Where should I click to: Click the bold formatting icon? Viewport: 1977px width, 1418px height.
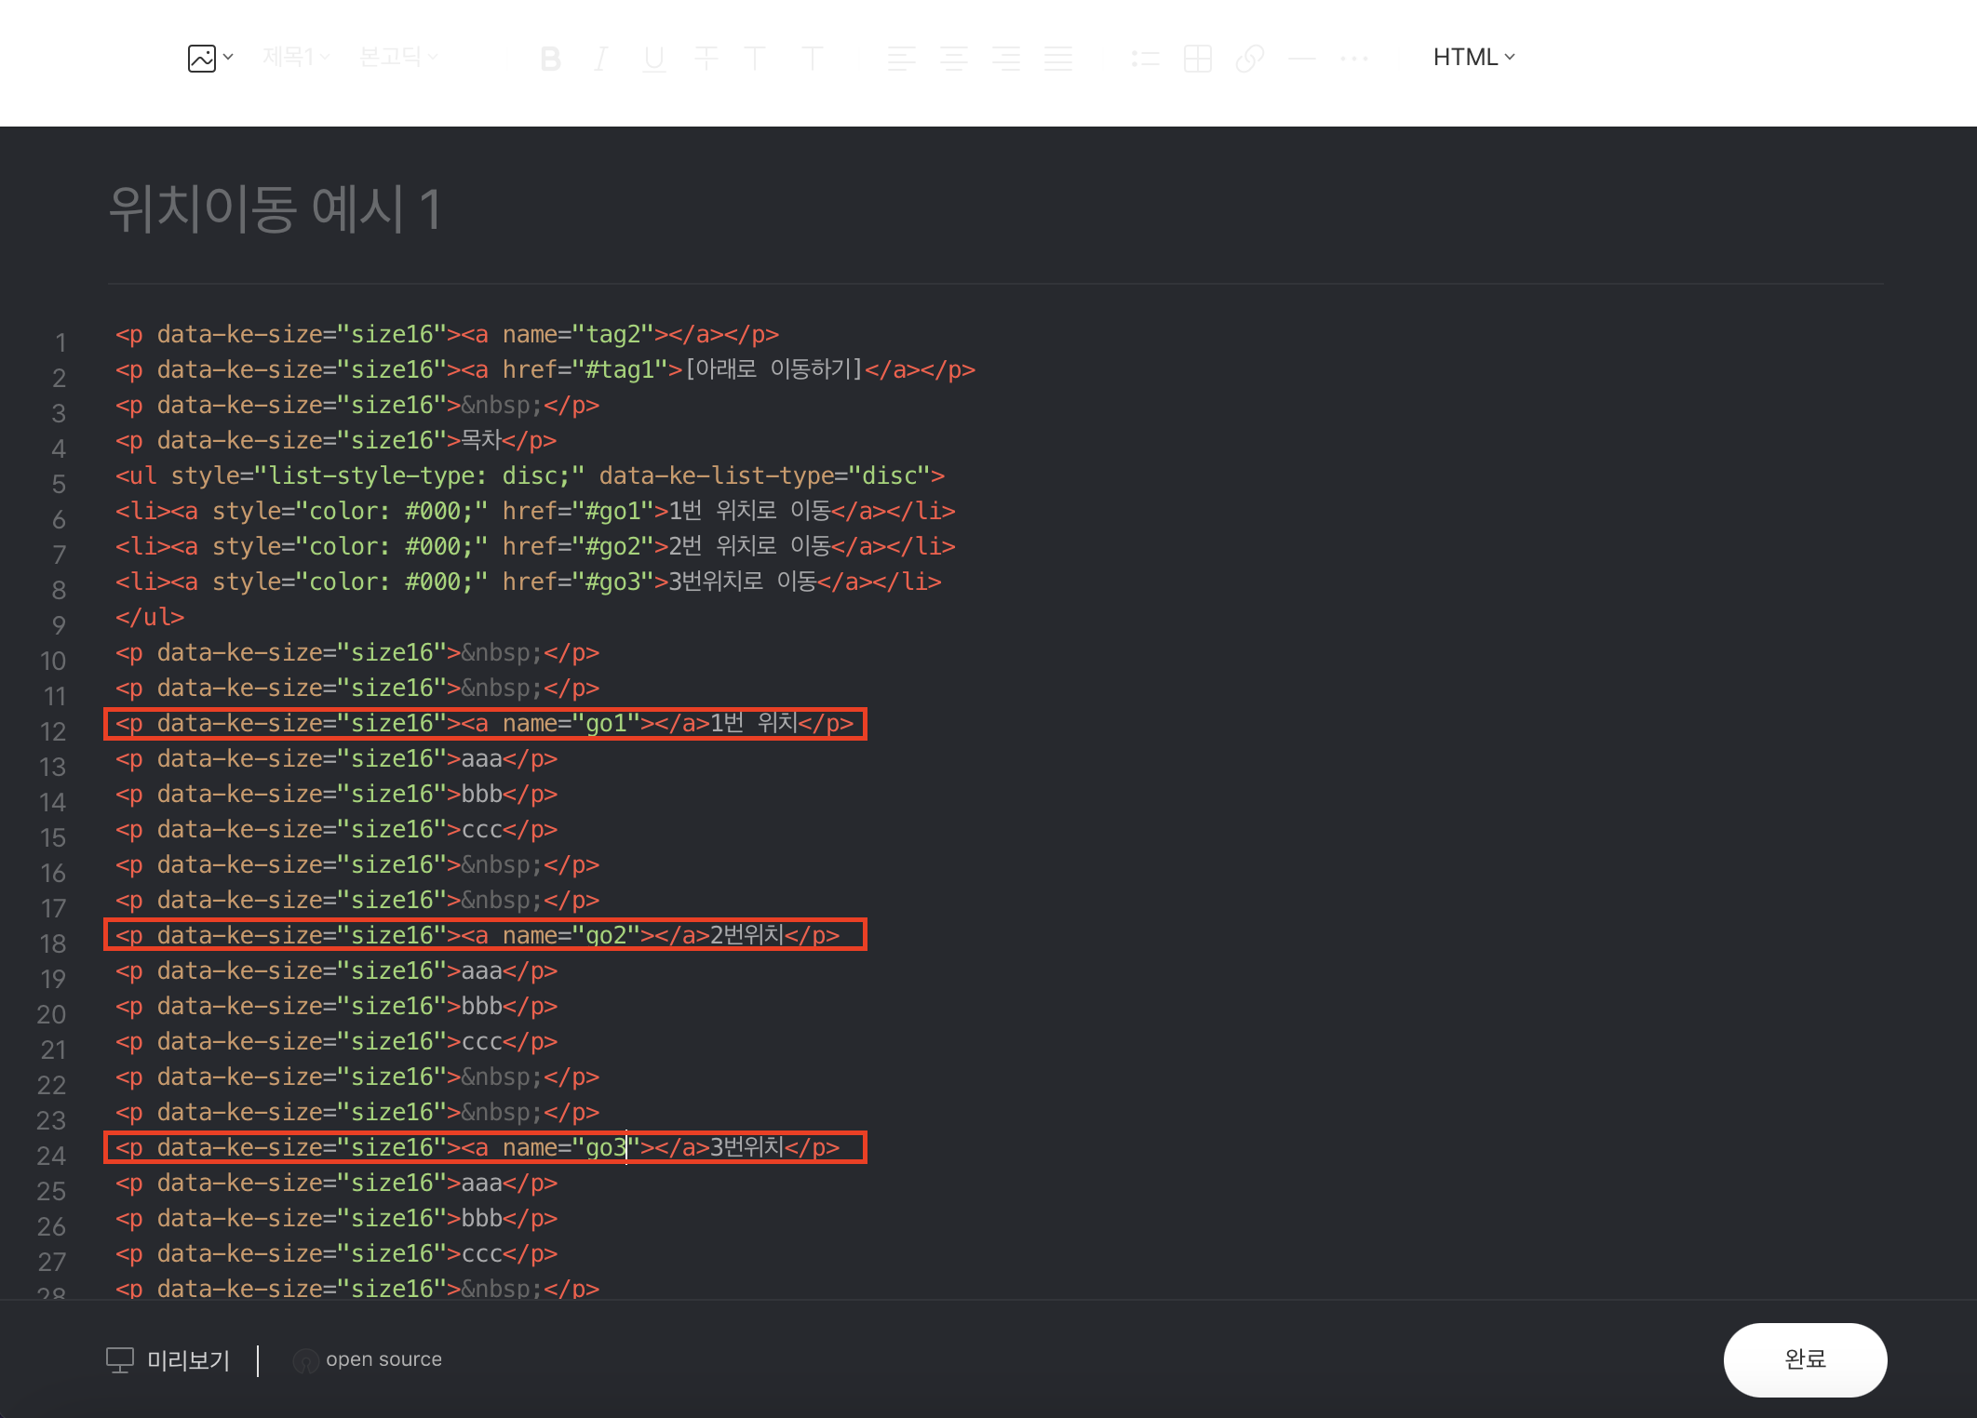click(x=550, y=59)
